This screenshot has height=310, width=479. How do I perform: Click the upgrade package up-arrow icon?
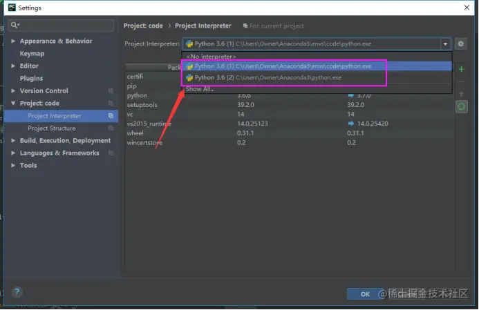(x=461, y=94)
